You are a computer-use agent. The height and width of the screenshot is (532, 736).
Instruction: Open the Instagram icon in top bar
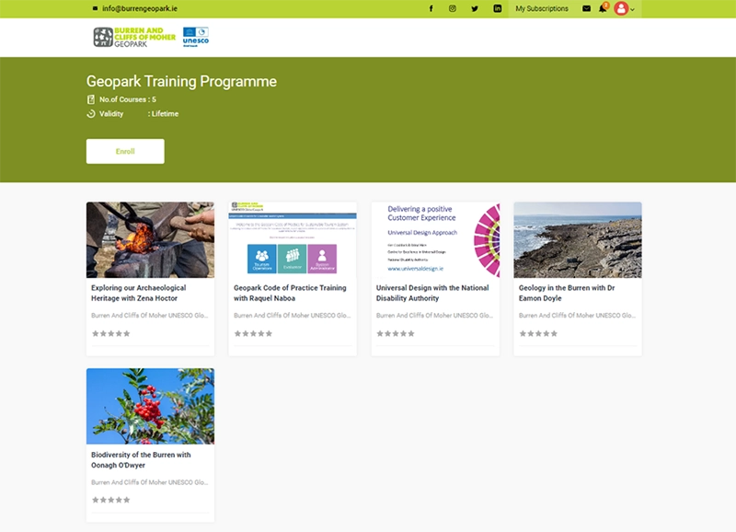pos(453,8)
